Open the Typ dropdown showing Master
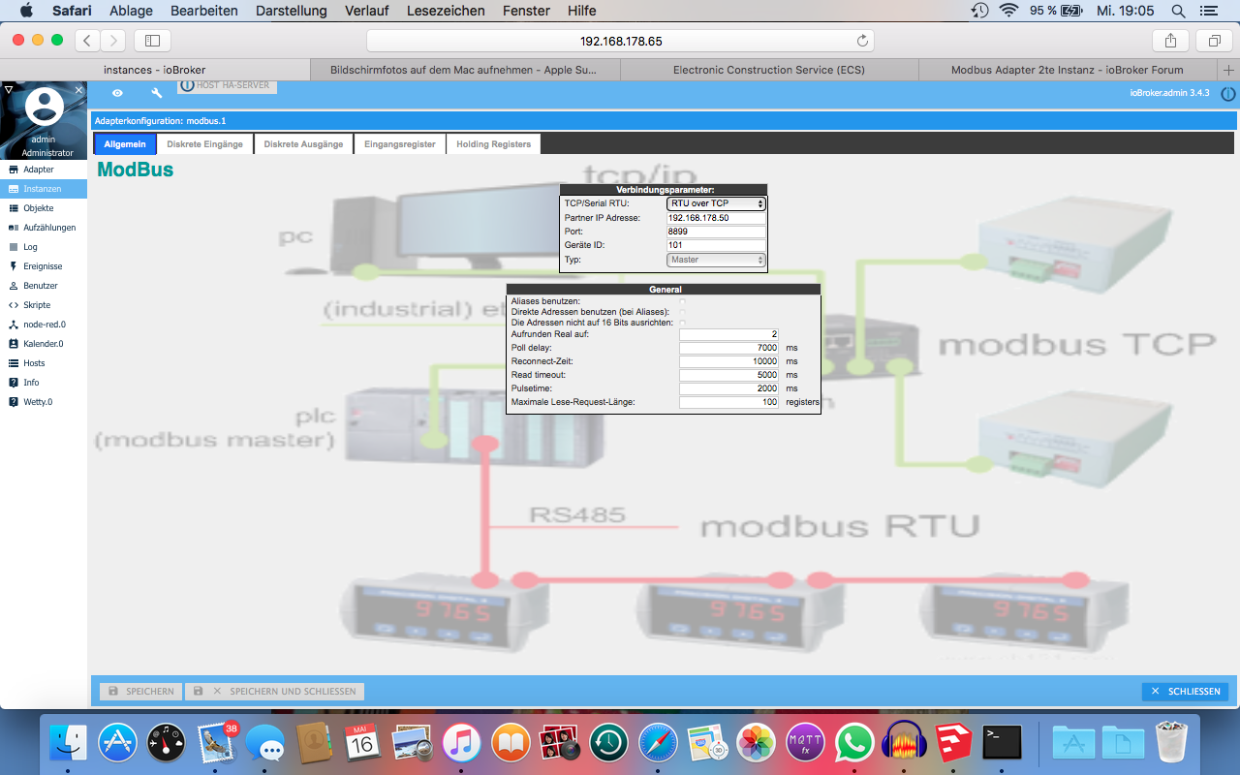This screenshot has height=775, width=1240. point(715,260)
